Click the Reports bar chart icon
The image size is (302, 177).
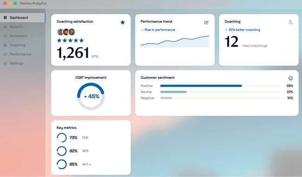pos(5,27)
